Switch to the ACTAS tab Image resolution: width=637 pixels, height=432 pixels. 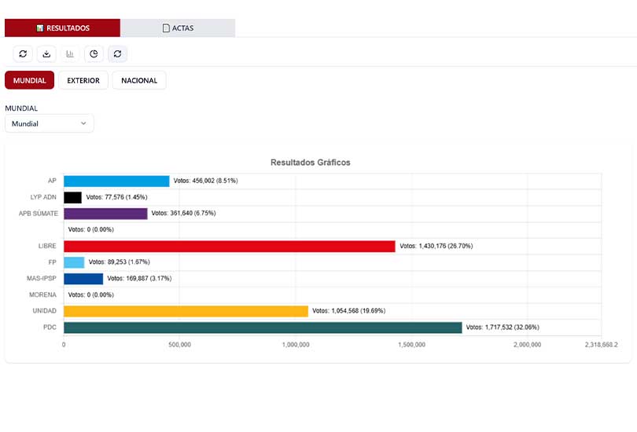coord(178,28)
